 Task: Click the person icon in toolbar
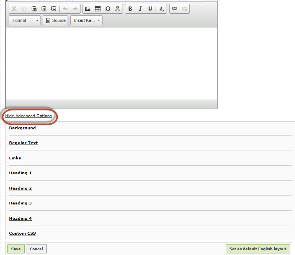click(117, 9)
